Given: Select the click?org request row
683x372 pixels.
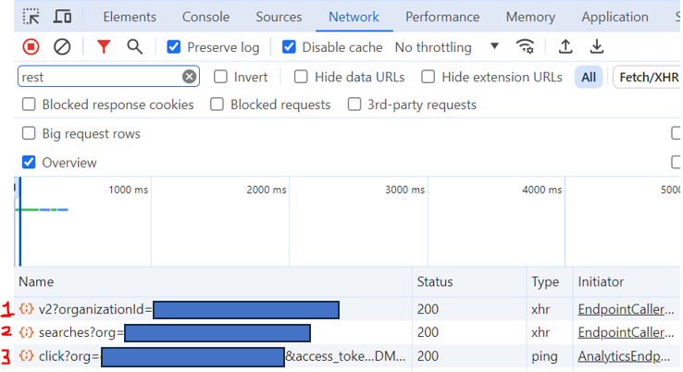Looking at the screenshot, I should click(347, 356).
